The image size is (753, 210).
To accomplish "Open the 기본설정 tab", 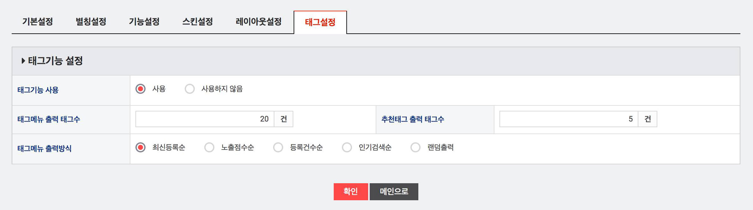I will pyautogui.click(x=38, y=22).
